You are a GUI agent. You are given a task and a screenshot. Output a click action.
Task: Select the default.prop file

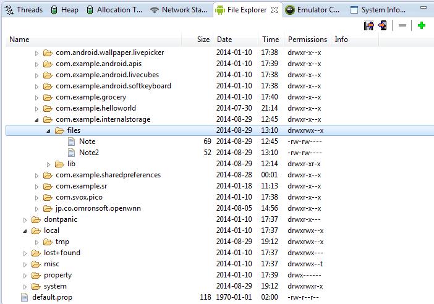click(52, 297)
